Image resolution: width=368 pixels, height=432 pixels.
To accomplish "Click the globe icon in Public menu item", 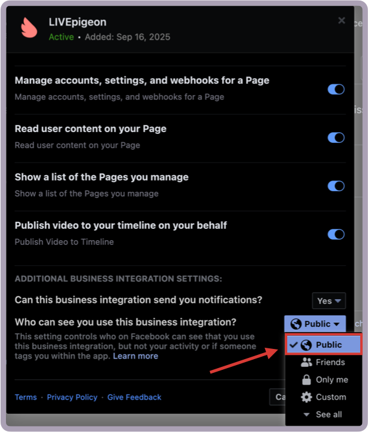I will 306,345.
